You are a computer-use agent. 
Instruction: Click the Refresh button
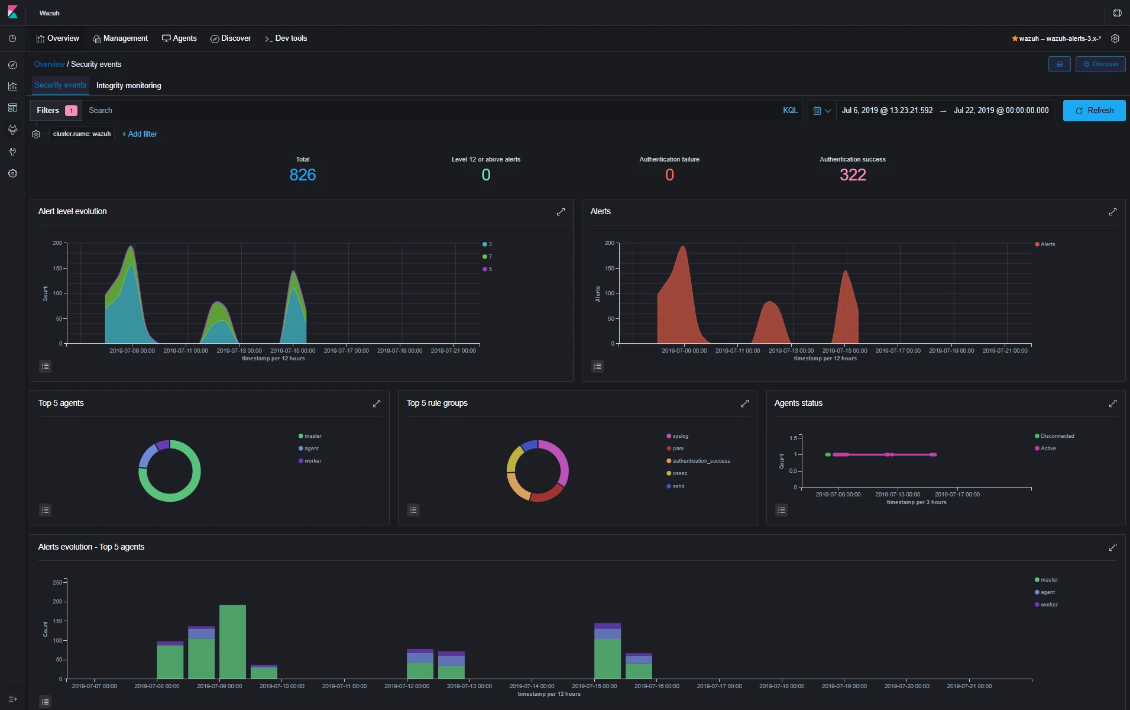pyautogui.click(x=1094, y=111)
